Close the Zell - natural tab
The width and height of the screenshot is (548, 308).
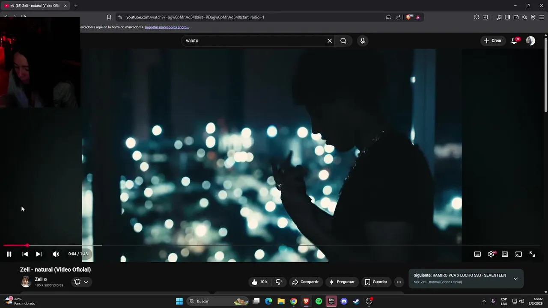point(65,6)
